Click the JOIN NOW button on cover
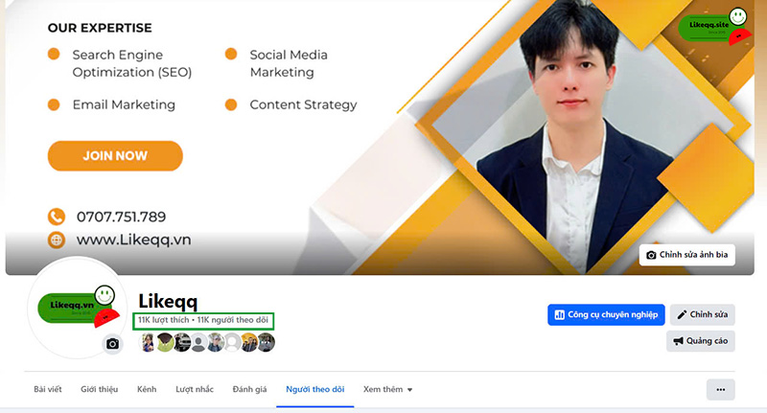 click(115, 156)
